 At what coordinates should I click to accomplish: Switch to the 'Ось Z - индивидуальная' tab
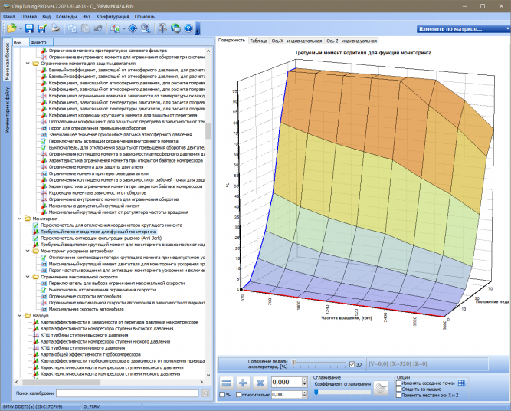(352, 41)
